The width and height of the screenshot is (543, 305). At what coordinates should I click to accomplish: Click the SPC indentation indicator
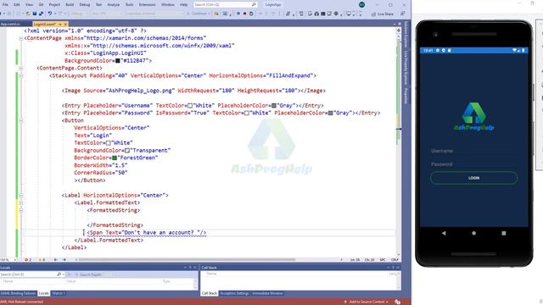point(383,259)
